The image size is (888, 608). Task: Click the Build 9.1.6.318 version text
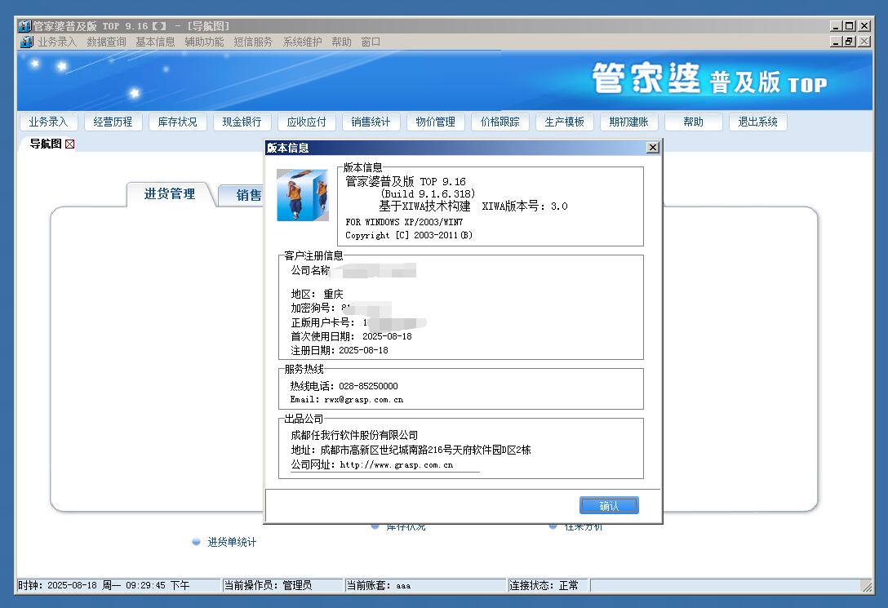tap(428, 193)
